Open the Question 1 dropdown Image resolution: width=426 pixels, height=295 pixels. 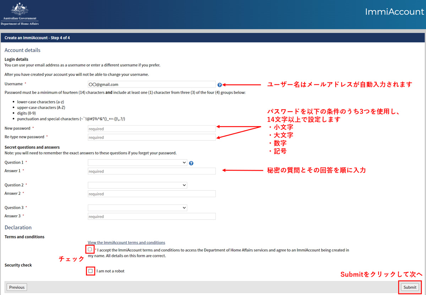point(137,163)
